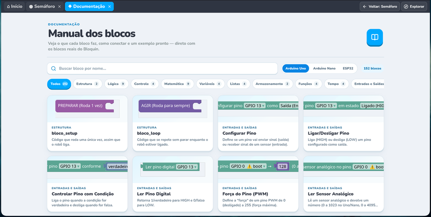Click the 152 blocos counter badge
The width and height of the screenshot is (431, 217).
[x=372, y=68]
